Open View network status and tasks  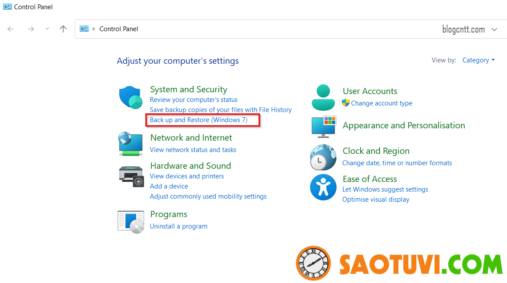[193, 150]
